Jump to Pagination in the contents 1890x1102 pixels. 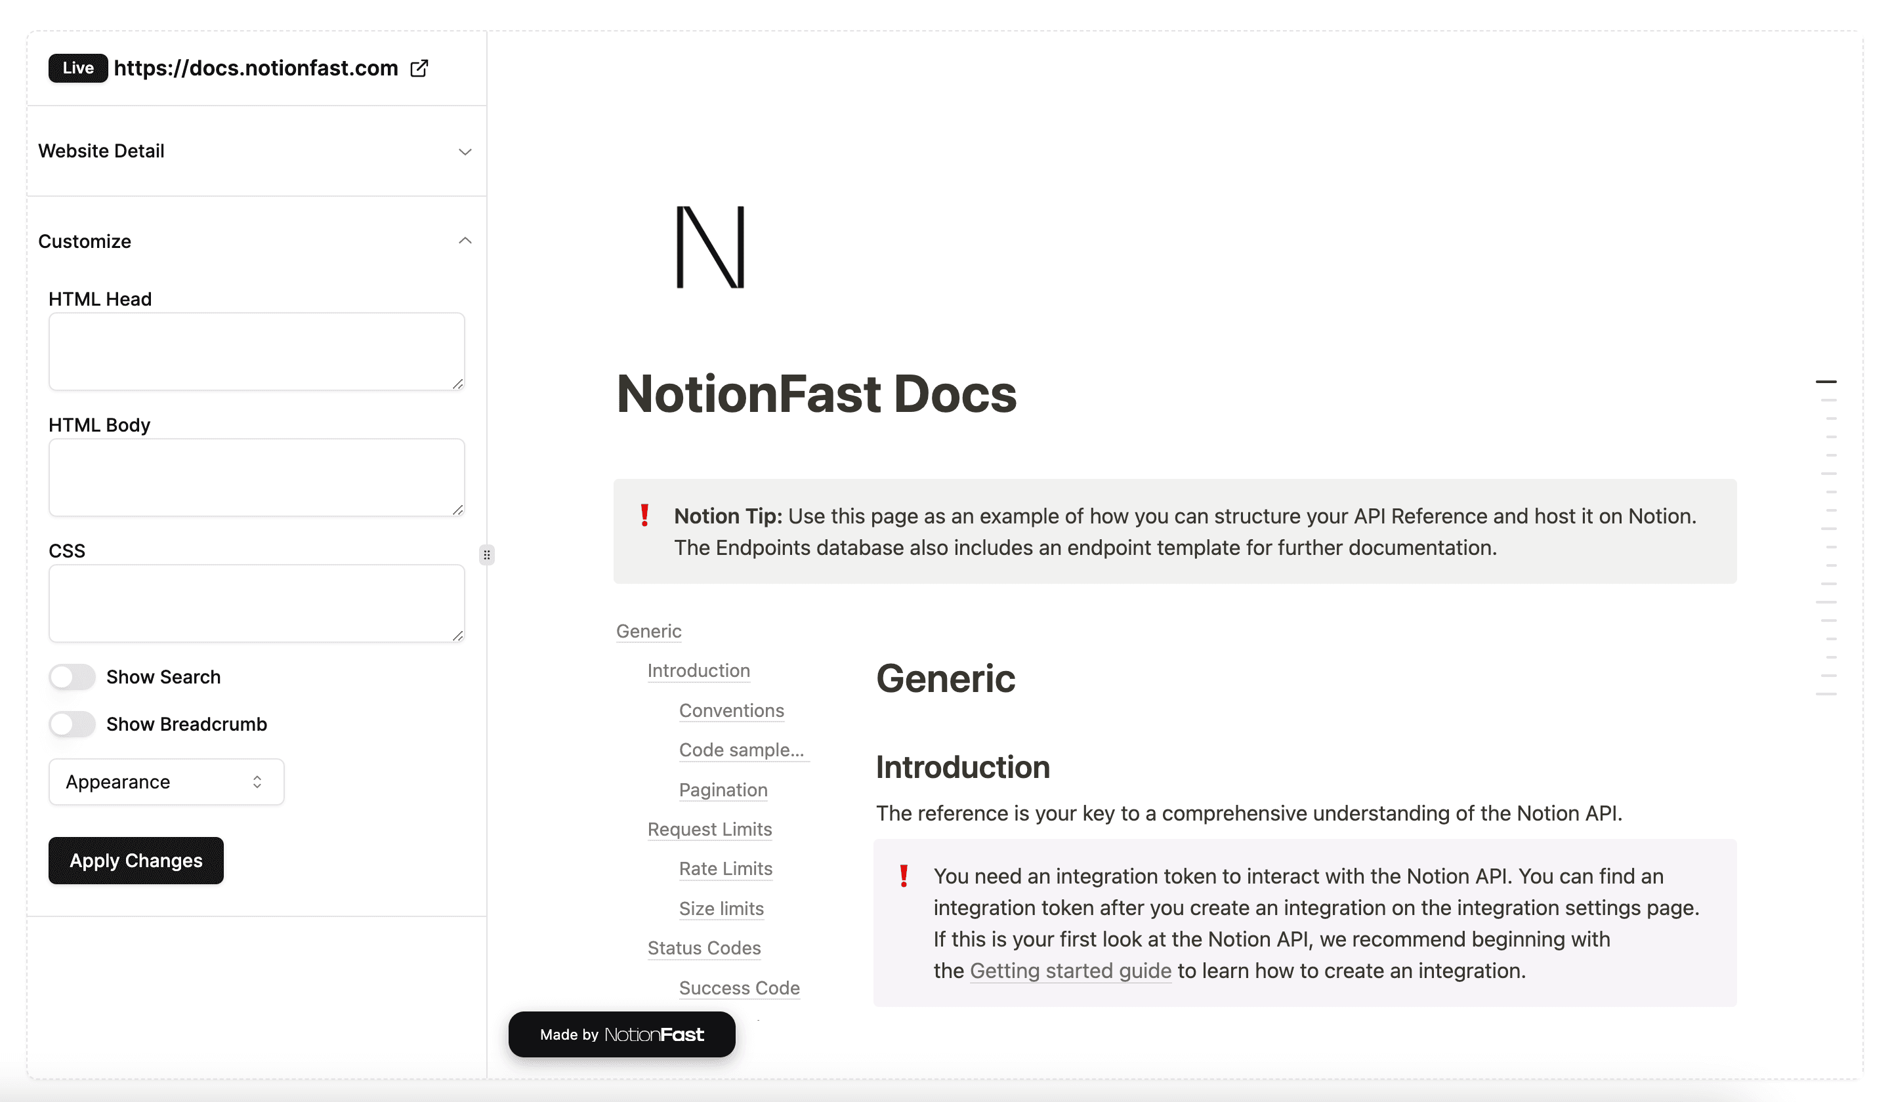pyautogui.click(x=723, y=790)
